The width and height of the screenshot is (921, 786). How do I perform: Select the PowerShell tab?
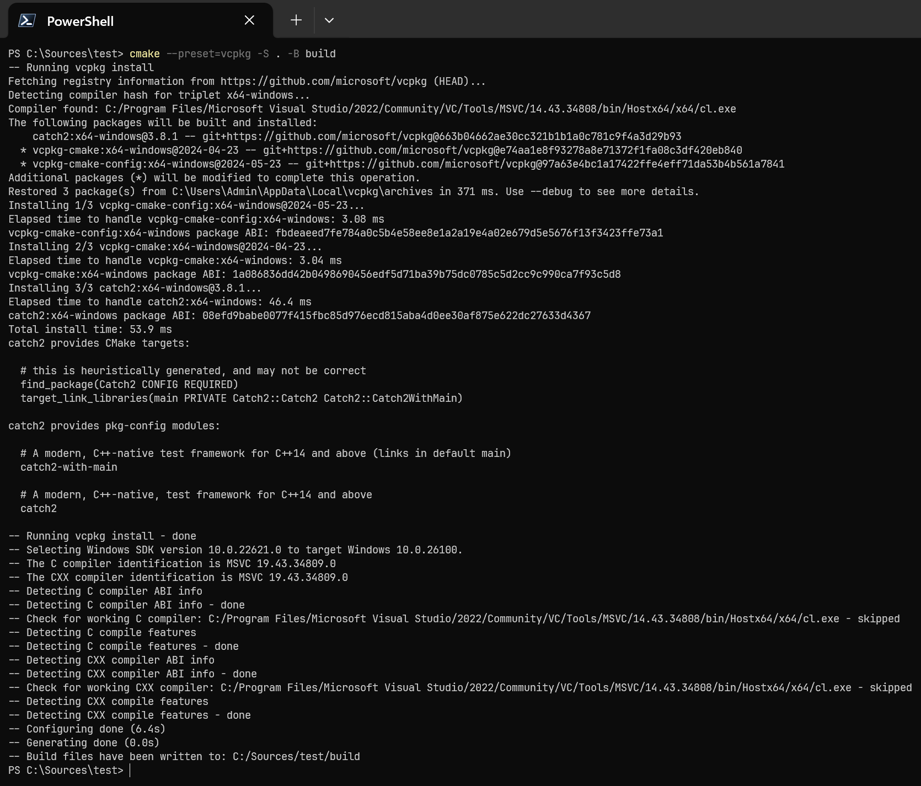pyautogui.click(x=141, y=21)
